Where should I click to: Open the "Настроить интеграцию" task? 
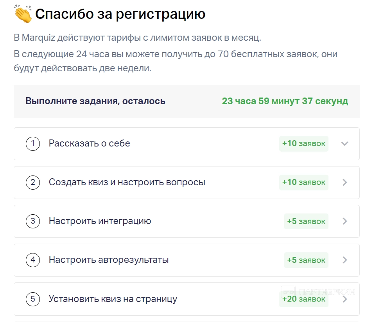coord(100,221)
